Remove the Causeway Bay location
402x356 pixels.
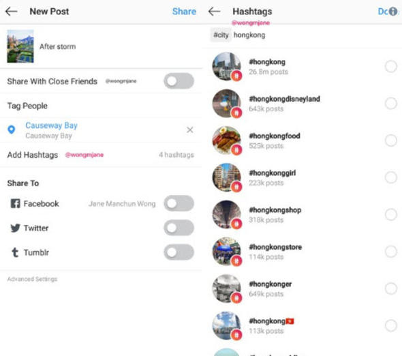point(189,130)
